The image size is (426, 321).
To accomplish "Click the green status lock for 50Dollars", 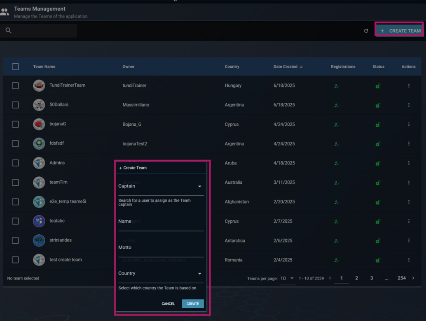I will pos(378,105).
